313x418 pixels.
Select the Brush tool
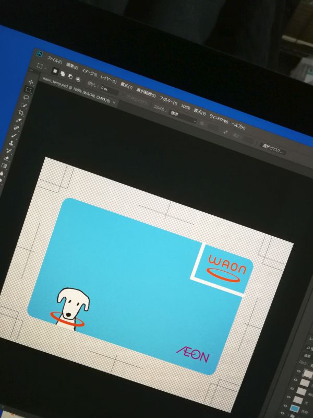14,136
